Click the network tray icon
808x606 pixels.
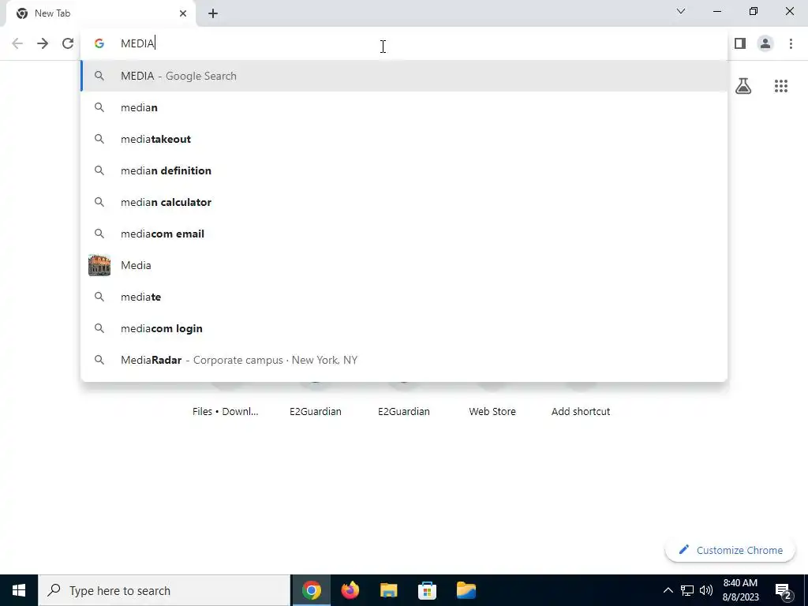point(687,590)
